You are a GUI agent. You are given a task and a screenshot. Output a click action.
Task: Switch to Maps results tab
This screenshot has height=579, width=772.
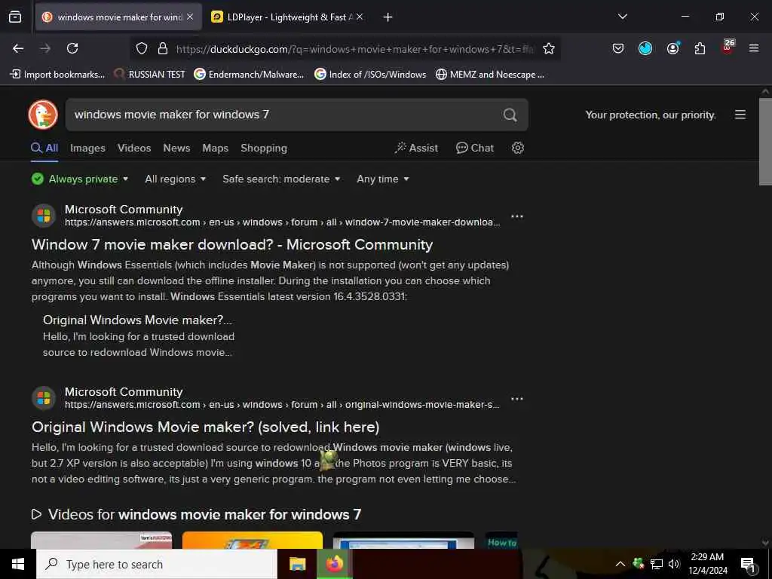click(215, 148)
